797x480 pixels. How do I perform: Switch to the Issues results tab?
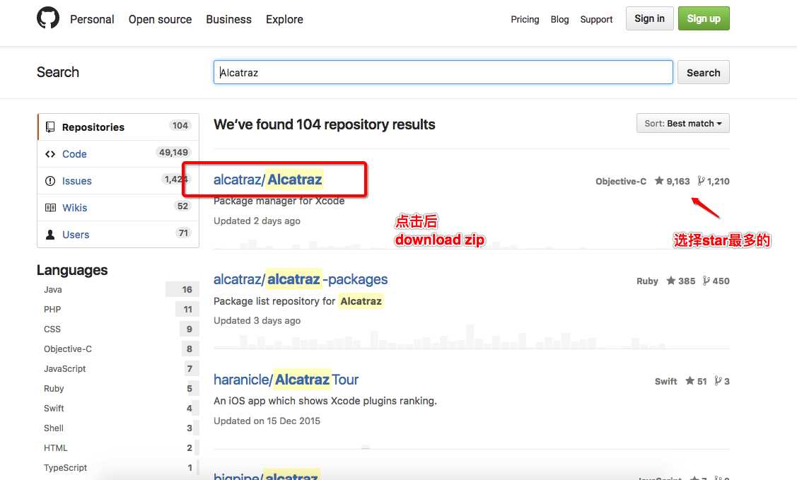tap(118, 181)
